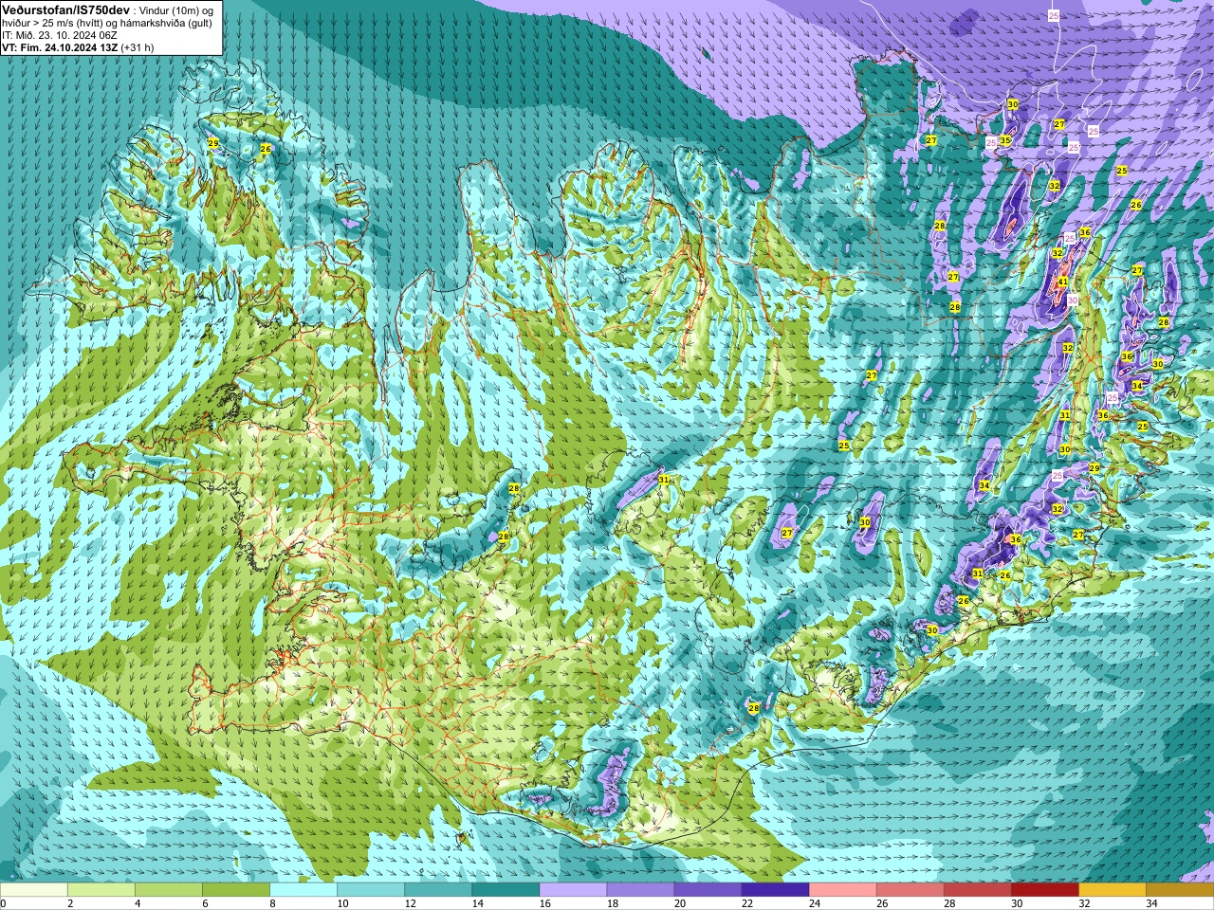
Task: Click the legend tick label '20'
Action: coord(680,903)
